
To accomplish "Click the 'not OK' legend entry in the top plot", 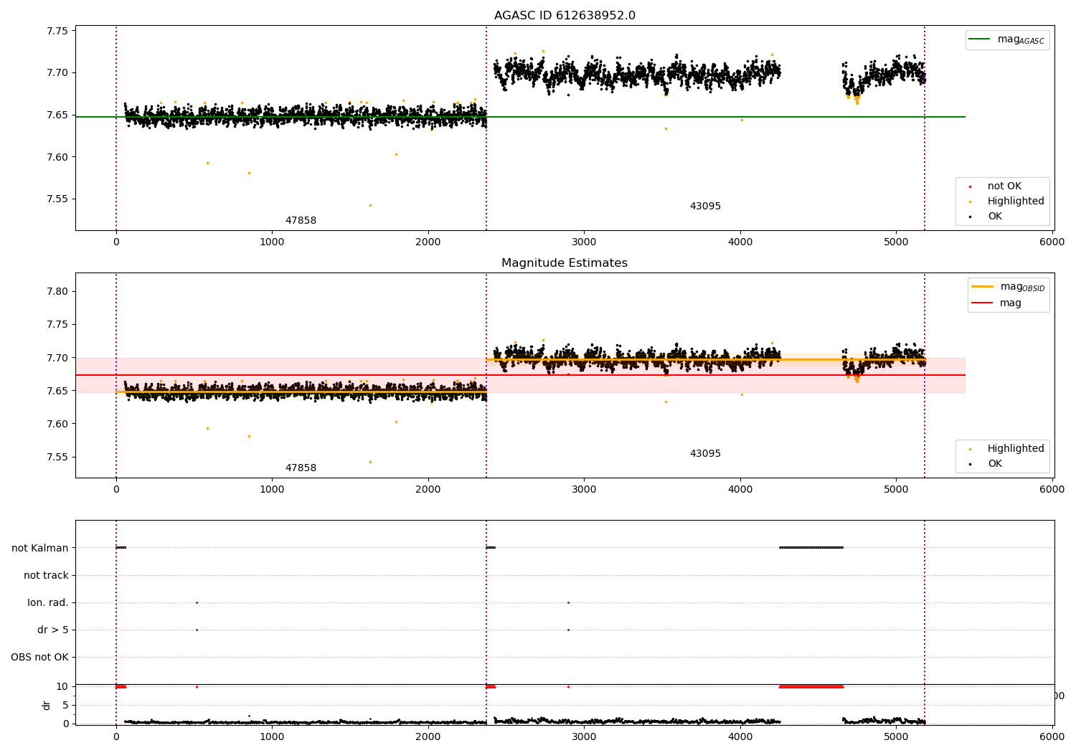I will tap(1004, 186).
